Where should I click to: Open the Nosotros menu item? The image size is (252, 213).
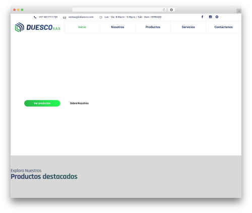click(x=117, y=27)
